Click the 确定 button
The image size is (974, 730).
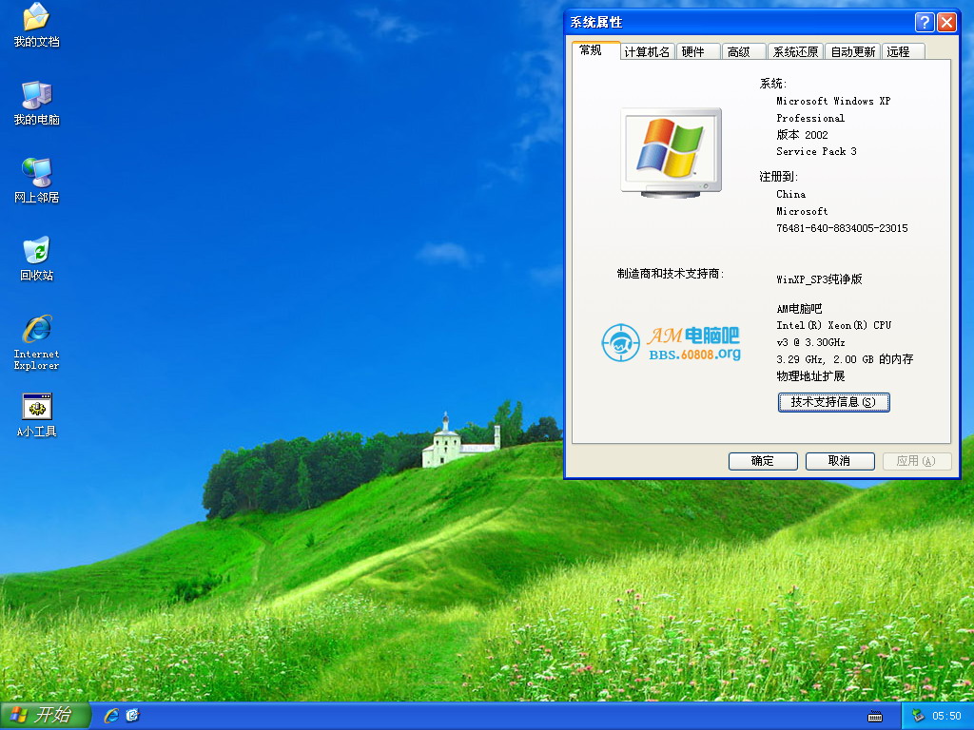coord(763,461)
